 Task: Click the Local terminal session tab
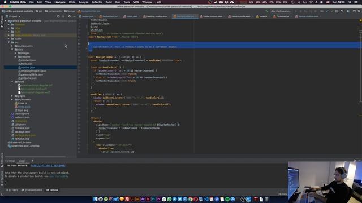click(x=21, y=161)
